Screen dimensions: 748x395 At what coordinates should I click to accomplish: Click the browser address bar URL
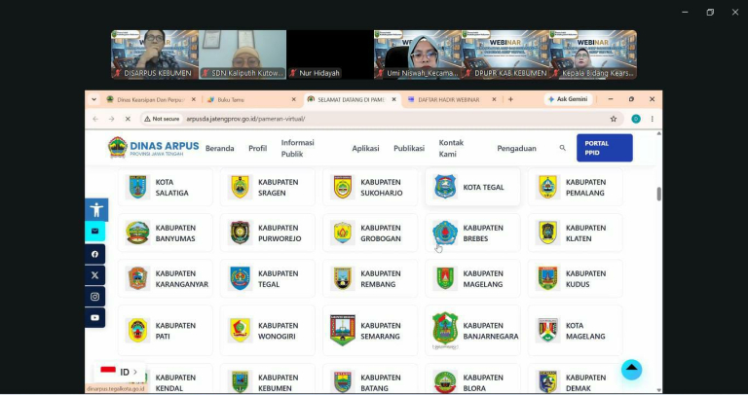point(245,119)
